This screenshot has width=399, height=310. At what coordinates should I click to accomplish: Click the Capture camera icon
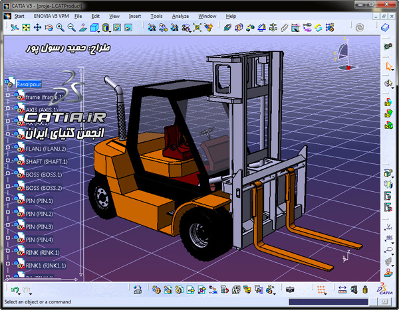tap(290, 289)
